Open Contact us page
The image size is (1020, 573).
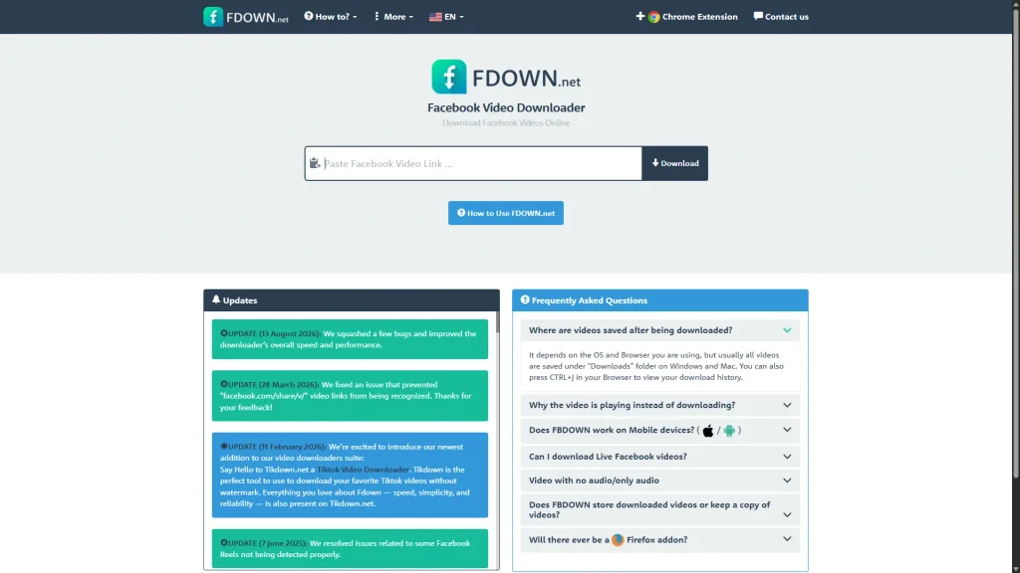pos(781,17)
